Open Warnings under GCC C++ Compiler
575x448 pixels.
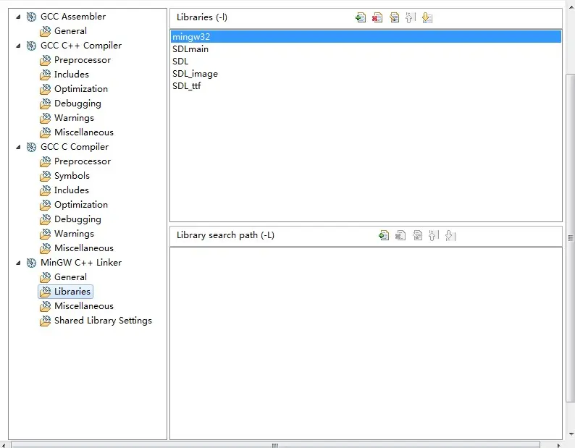click(74, 118)
